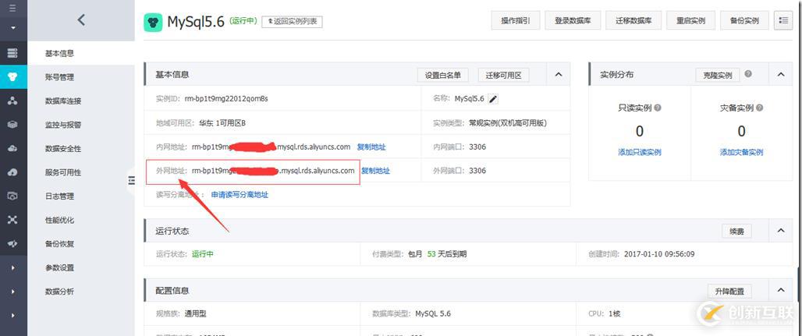Click the 克隆实例 button

point(718,75)
